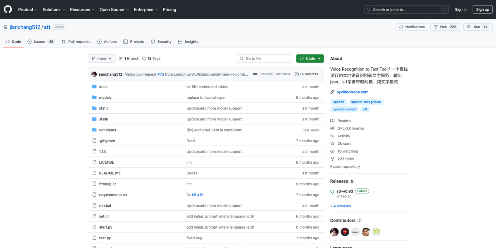
Task: Click the GitHub logo icon
Action: tap(8, 9)
